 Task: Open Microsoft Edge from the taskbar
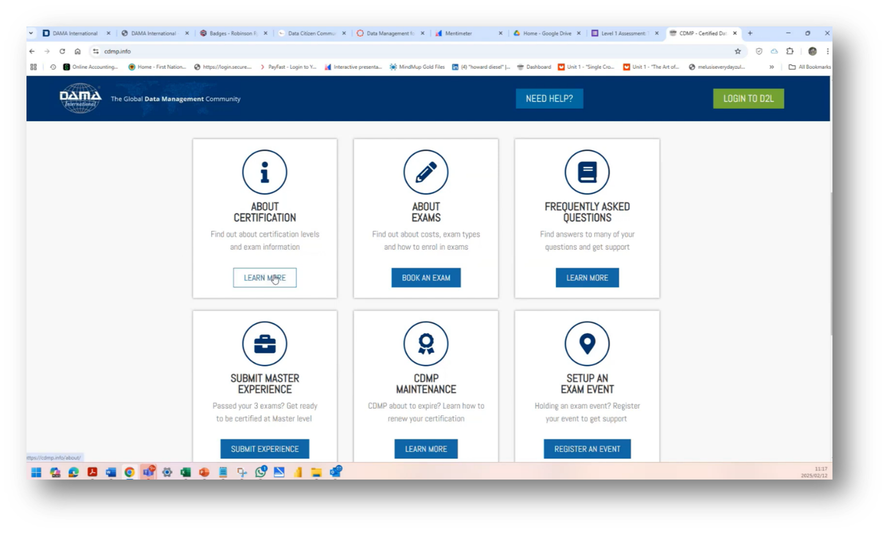73,472
